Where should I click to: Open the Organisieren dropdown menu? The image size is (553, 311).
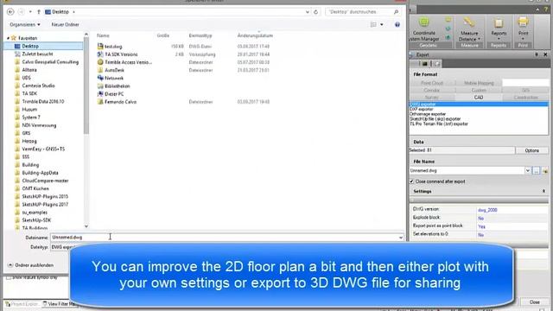pyautogui.click(x=25, y=24)
